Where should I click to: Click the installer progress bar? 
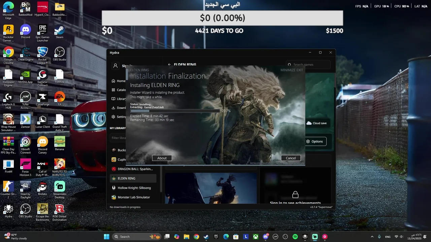[x=175, y=111]
